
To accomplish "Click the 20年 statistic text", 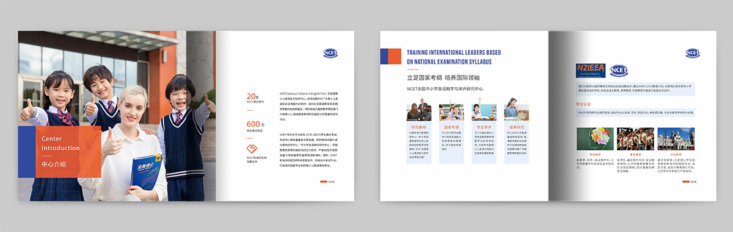I will pos(252,96).
